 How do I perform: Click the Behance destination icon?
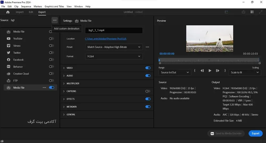coord(9,66)
